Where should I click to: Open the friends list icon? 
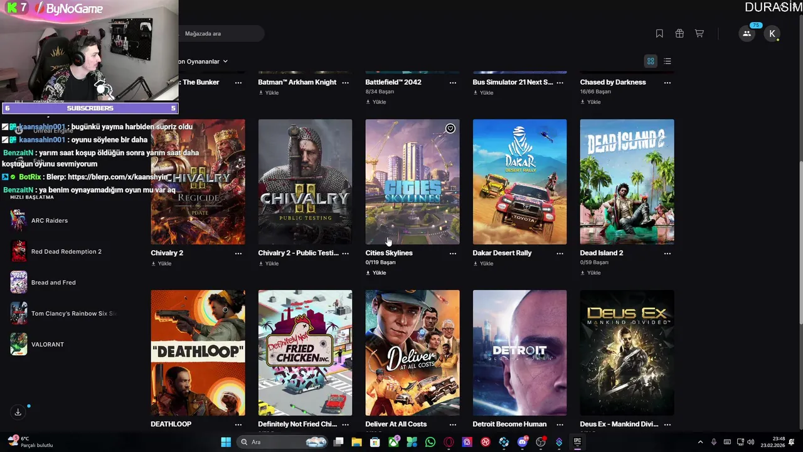coord(747,34)
